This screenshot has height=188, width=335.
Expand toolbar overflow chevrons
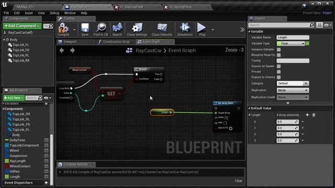pyautogui.click(x=242, y=30)
